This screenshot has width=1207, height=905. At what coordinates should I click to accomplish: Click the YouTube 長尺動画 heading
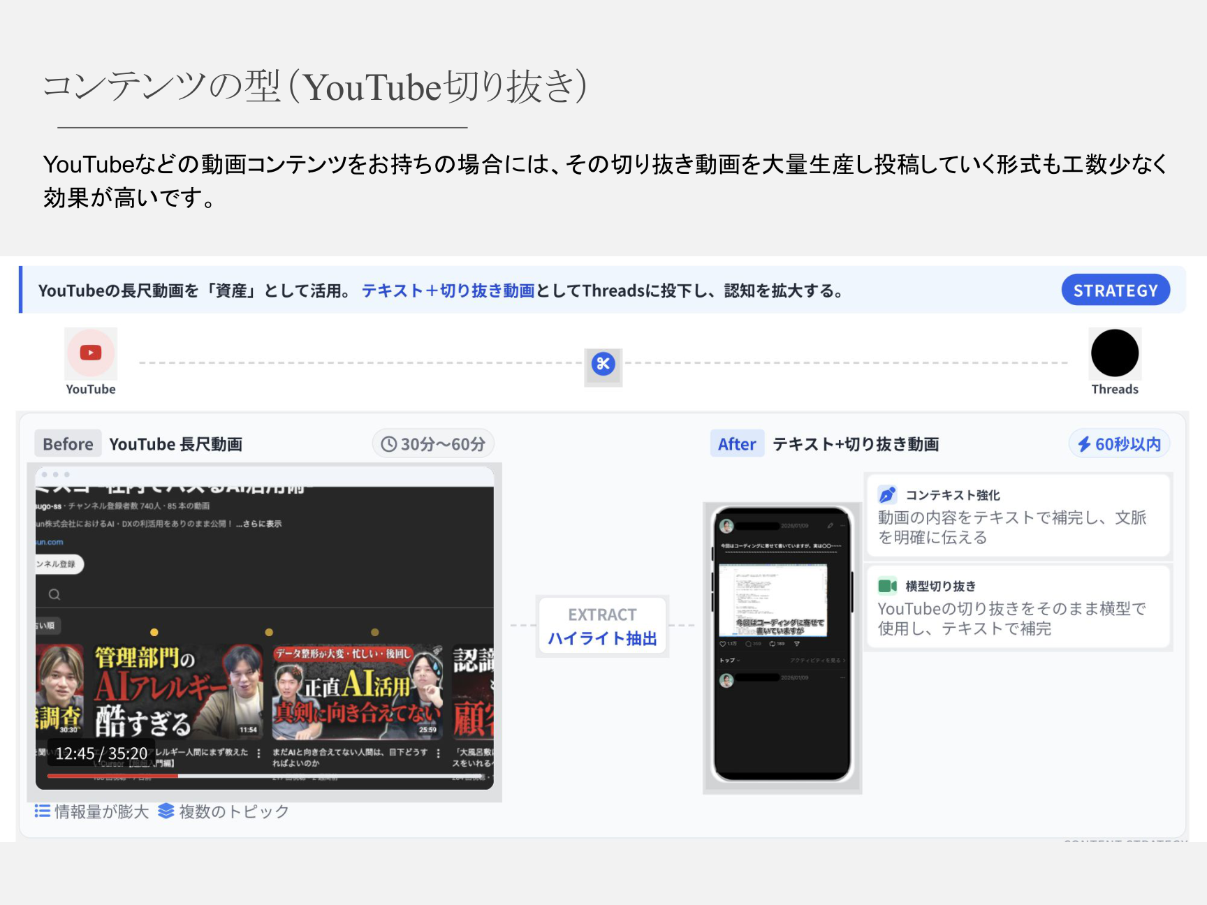(176, 444)
